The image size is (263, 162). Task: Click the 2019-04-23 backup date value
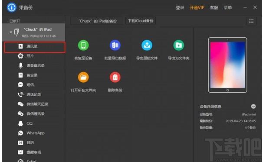(x=241, y=121)
